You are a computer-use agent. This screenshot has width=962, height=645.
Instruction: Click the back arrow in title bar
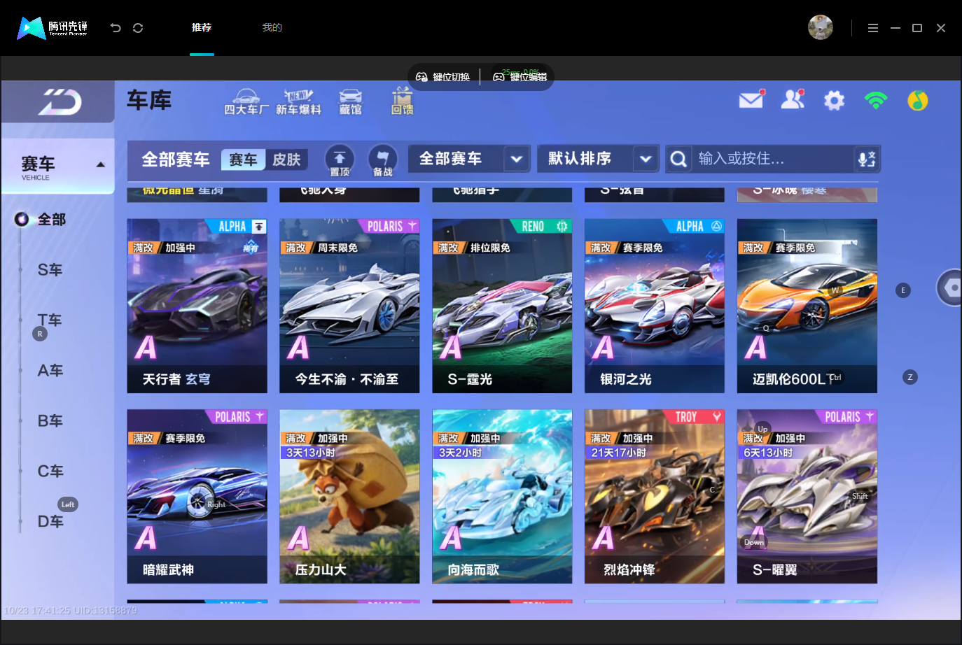click(116, 28)
